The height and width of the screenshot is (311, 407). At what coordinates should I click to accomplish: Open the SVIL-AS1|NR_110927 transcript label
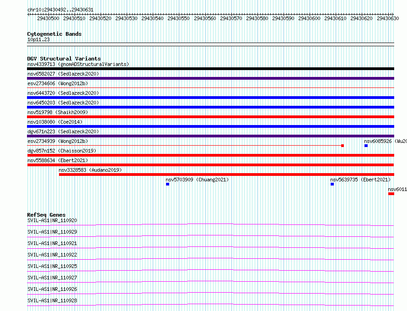pos(52,278)
